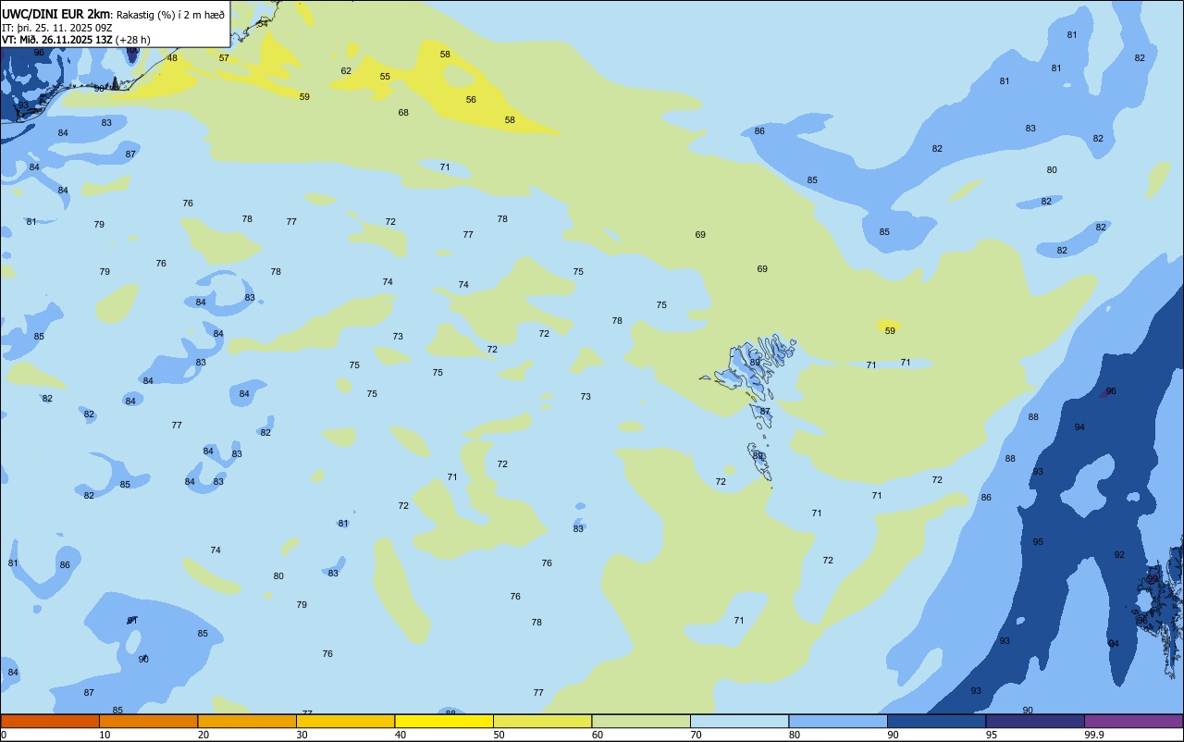Image resolution: width=1184 pixels, height=742 pixels.
Task: Click the humidity value 48 on the map
Action: pos(172,58)
